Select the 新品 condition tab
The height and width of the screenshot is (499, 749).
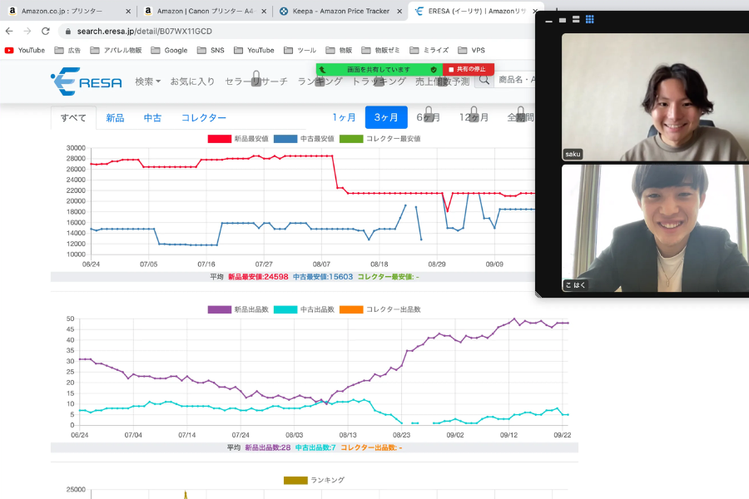pos(115,117)
